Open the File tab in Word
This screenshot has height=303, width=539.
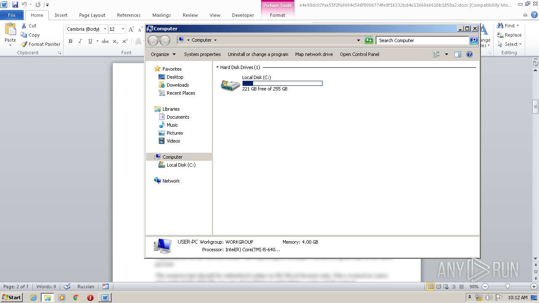click(x=12, y=15)
